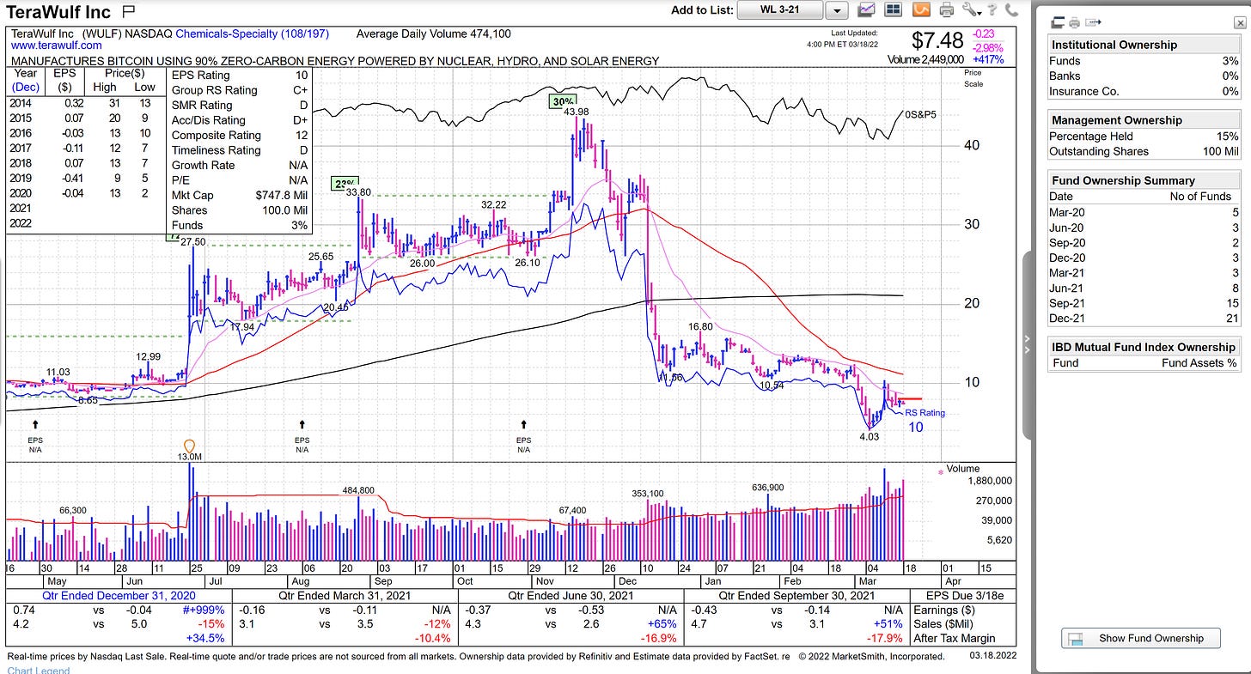Click the RS Rating label on chart
Viewport: 1251px width, 674px height.
tap(925, 413)
